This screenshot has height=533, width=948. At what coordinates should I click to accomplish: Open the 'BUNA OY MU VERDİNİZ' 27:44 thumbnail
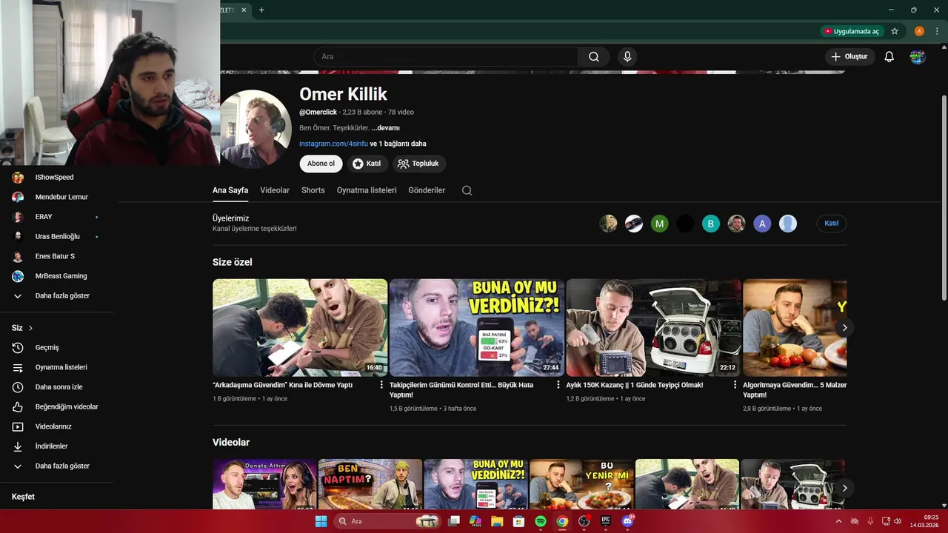(x=477, y=328)
